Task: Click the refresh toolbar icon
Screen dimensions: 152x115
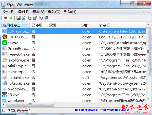Action: coord(24,18)
